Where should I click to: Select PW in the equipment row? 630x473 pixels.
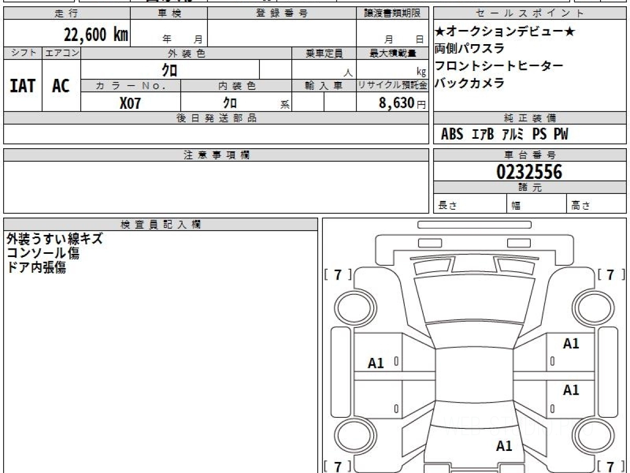coord(561,135)
